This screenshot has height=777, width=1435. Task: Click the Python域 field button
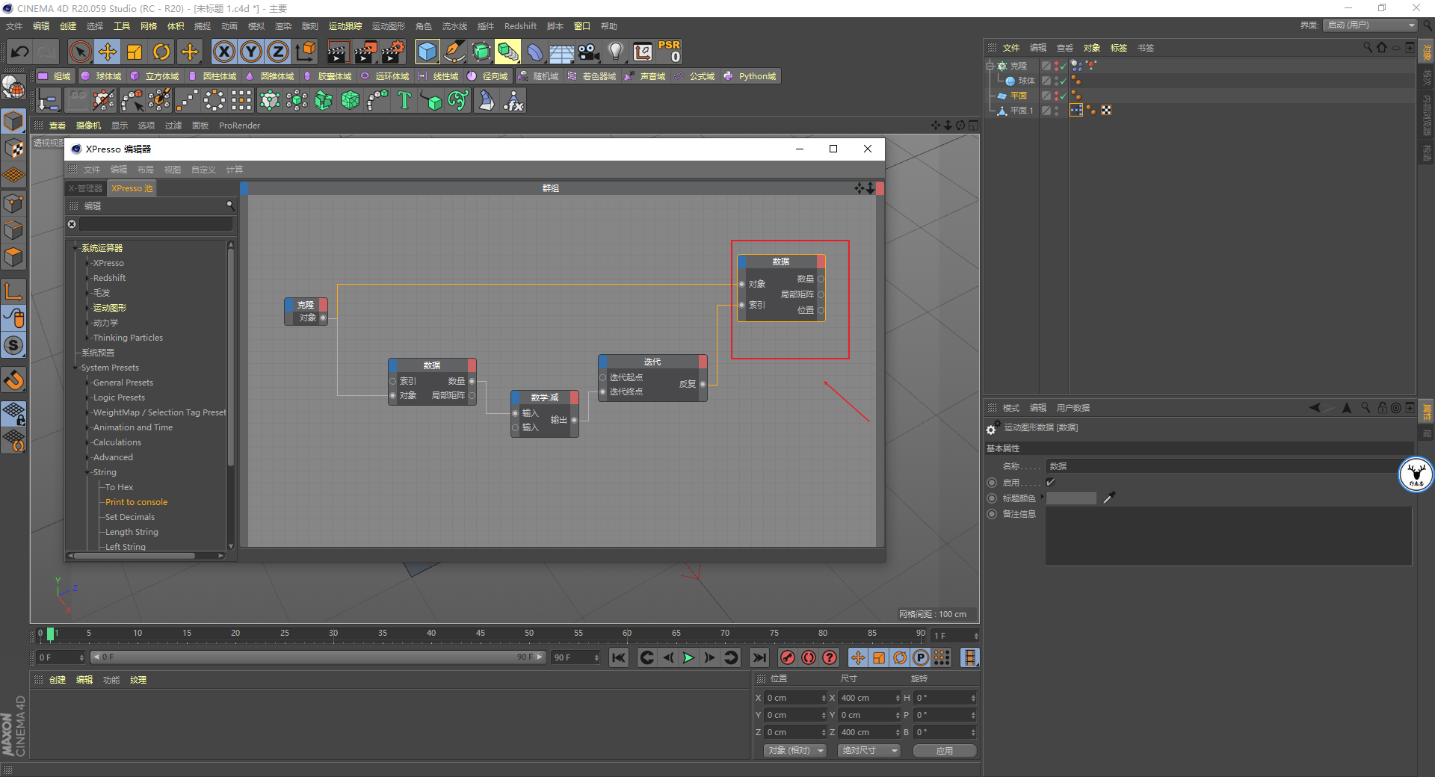click(x=751, y=76)
